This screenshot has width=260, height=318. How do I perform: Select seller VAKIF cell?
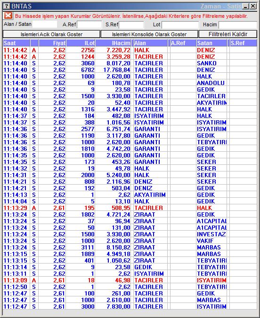click(211, 240)
